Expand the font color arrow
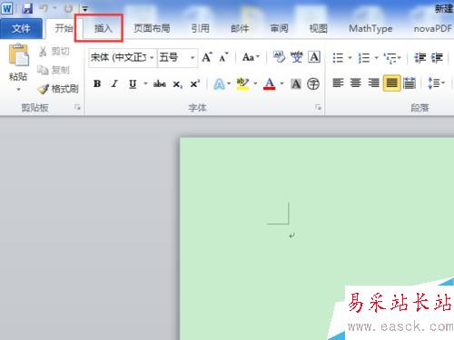 pos(282,83)
